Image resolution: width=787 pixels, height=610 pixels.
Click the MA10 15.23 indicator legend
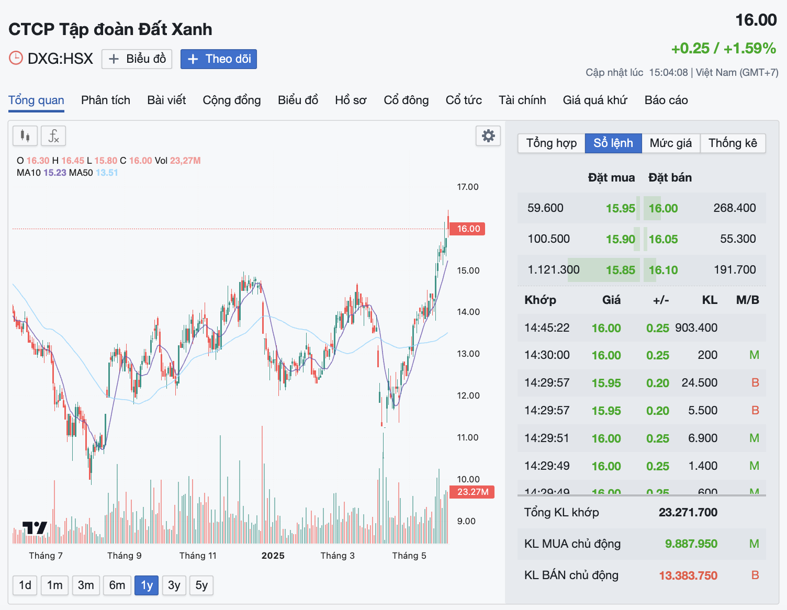tap(42, 173)
